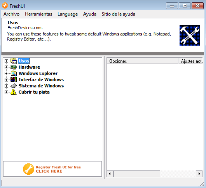Expand the Cubrir tu pista node
This screenshot has height=188, width=206.
pos(6,92)
